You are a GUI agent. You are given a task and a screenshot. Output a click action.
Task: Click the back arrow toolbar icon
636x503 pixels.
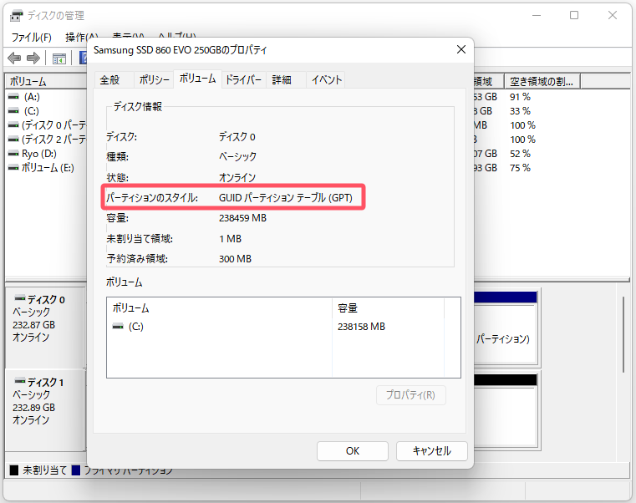(14, 58)
